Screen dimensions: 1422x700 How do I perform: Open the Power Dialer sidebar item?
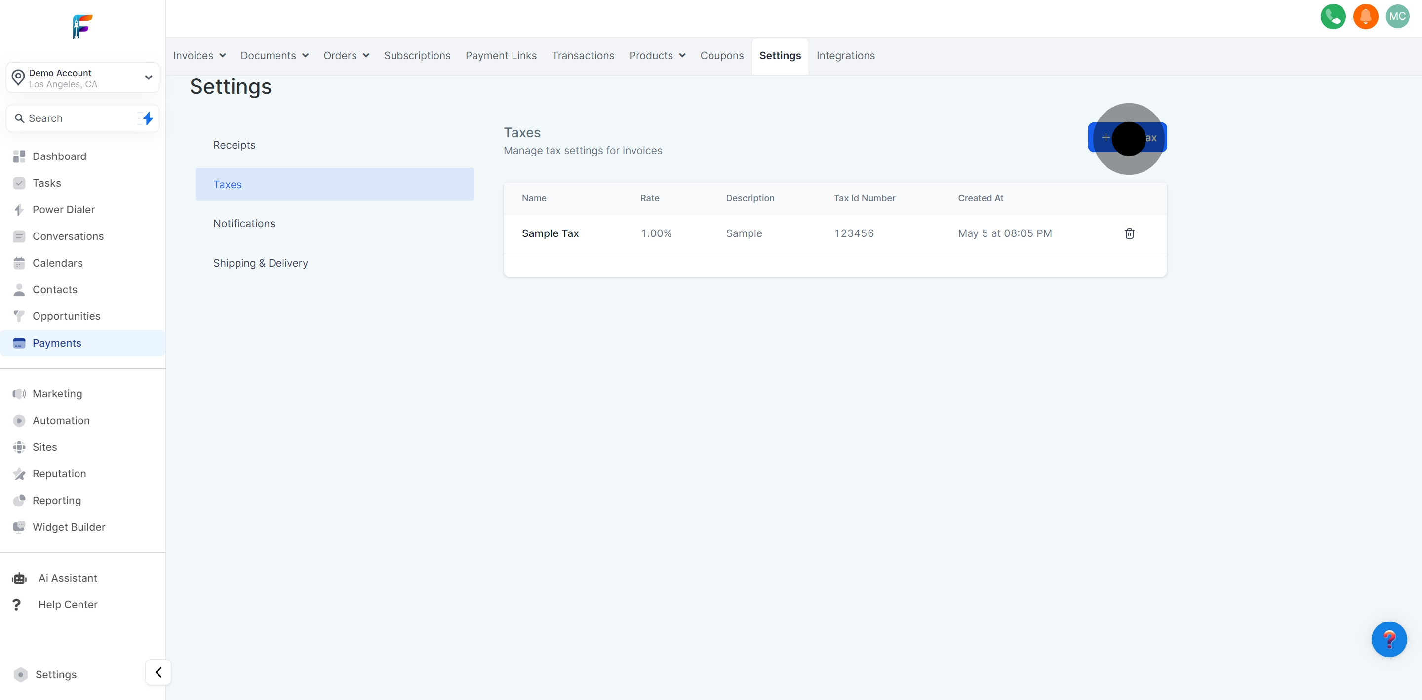pos(64,210)
